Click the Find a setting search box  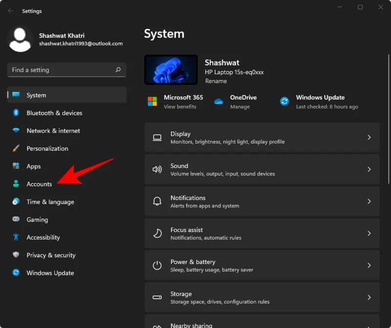click(66, 70)
